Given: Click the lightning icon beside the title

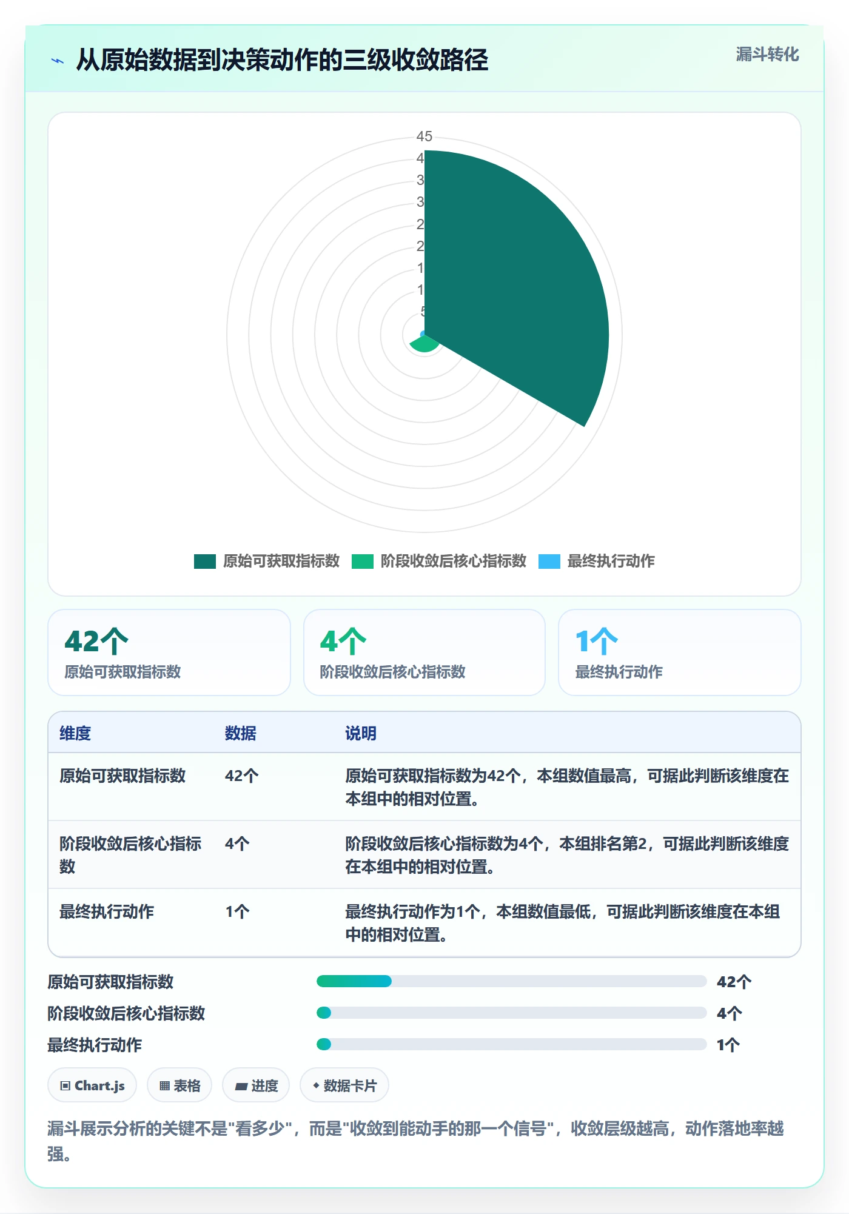Looking at the screenshot, I should [x=58, y=61].
